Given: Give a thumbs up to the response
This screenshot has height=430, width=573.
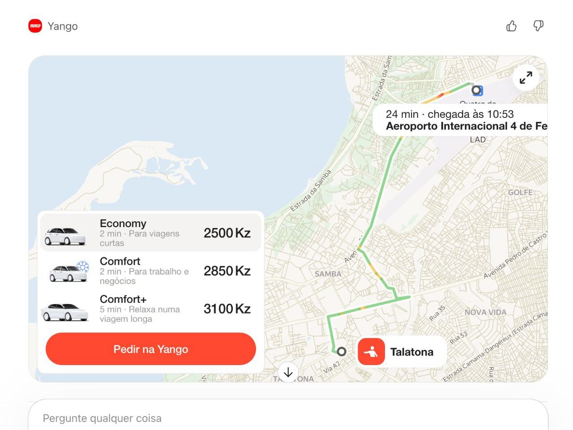Looking at the screenshot, I should [x=511, y=26].
